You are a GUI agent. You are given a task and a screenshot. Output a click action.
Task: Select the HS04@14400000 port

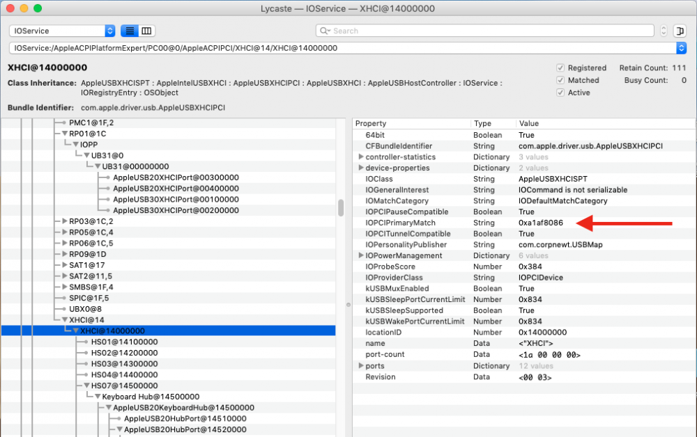(169, 375)
